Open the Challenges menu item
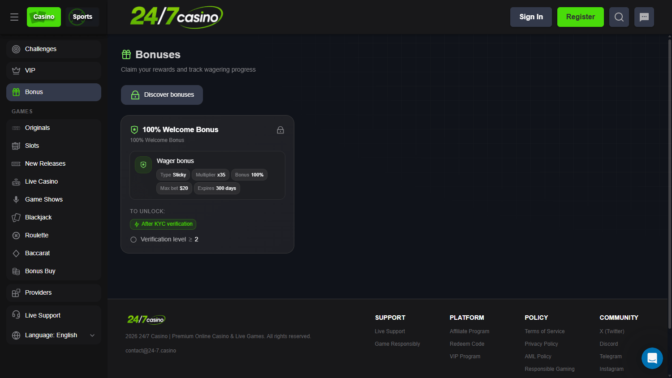The image size is (672, 378). point(54,49)
